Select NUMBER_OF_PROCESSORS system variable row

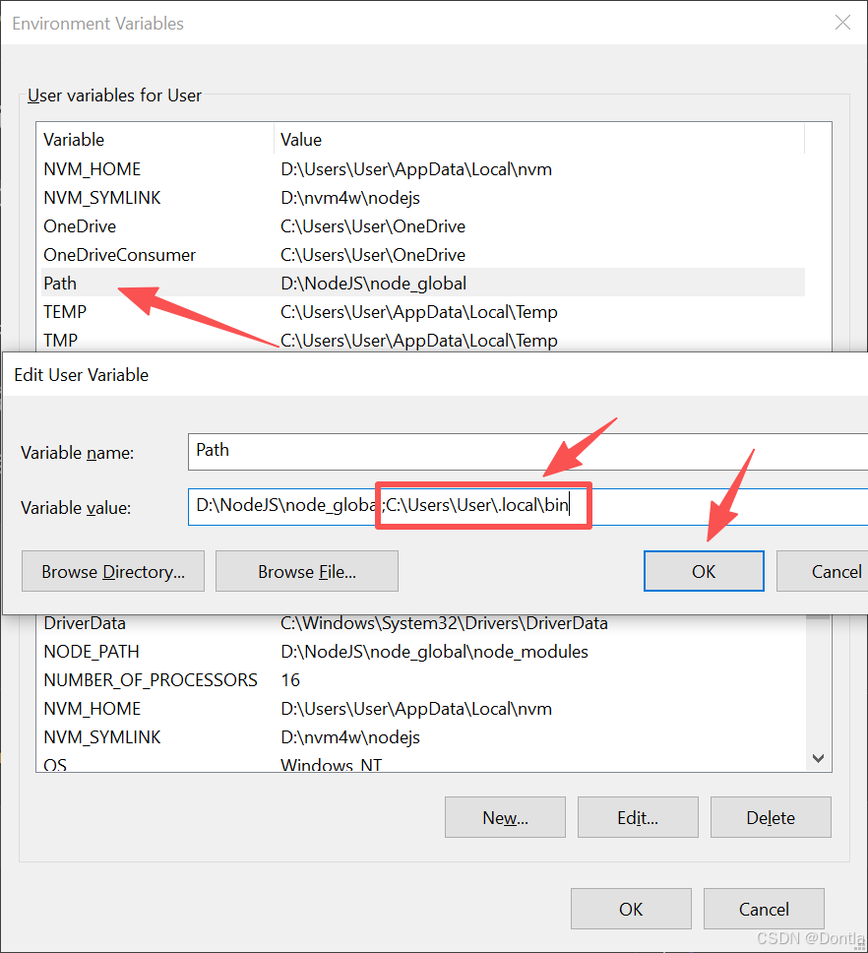coord(423,680)
